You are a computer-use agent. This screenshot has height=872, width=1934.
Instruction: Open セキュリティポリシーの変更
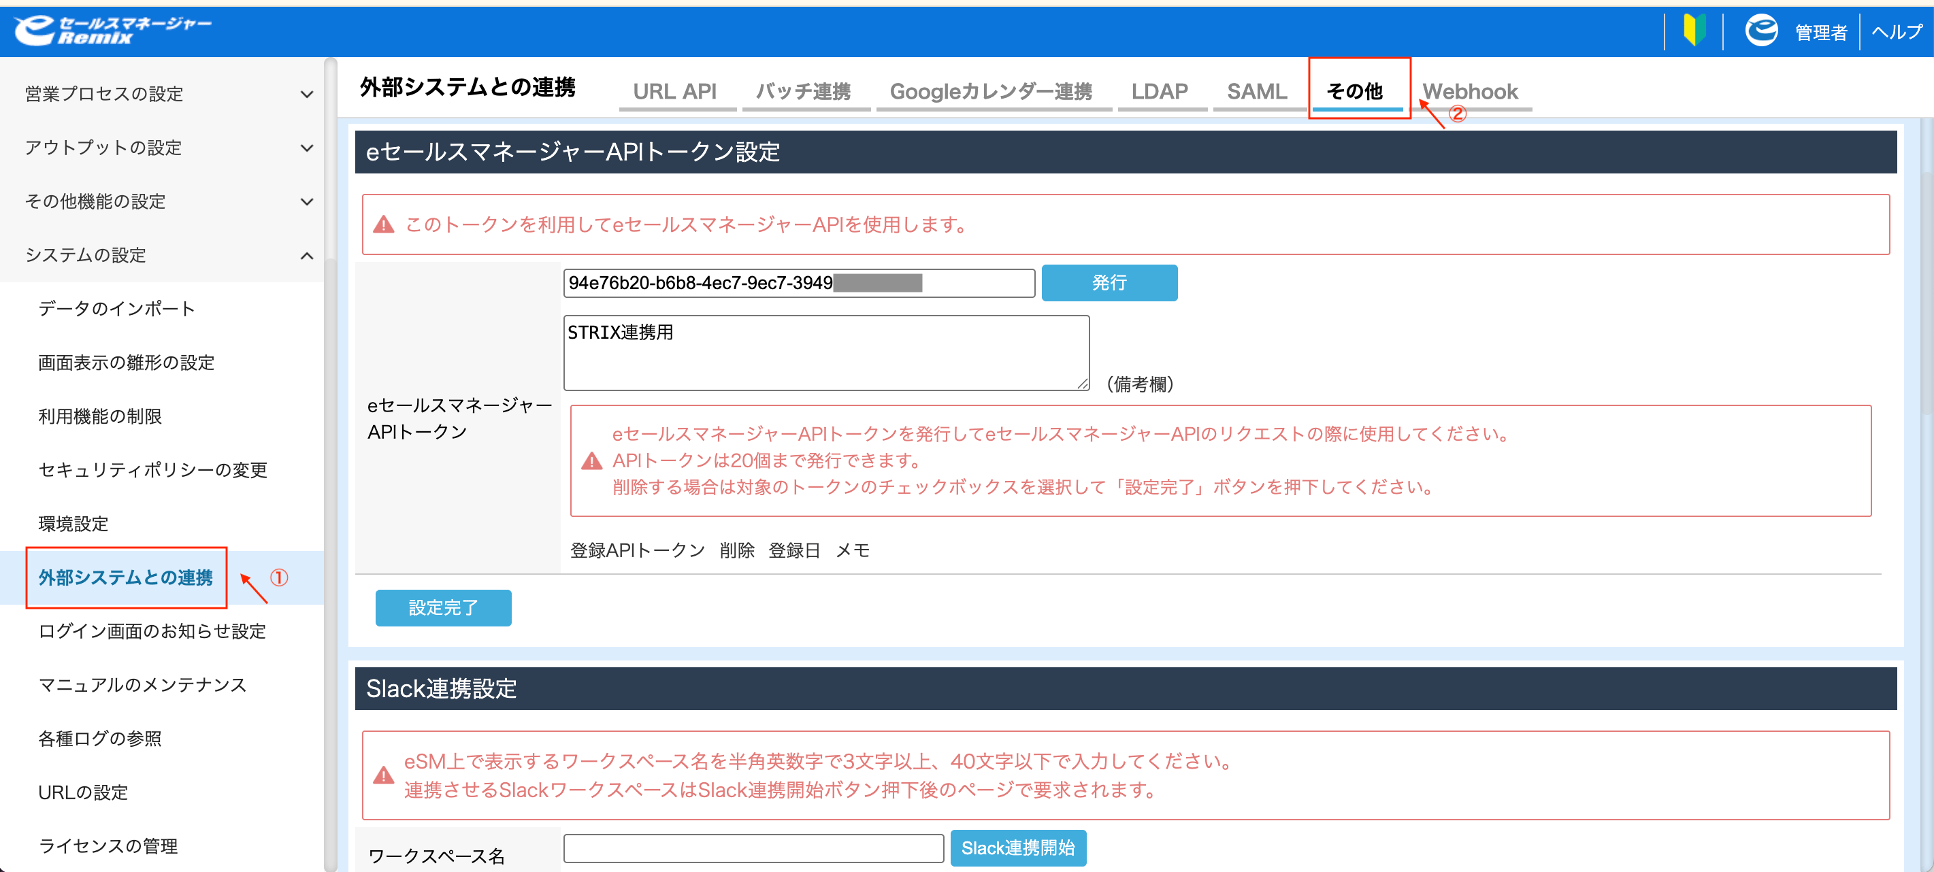153,470
